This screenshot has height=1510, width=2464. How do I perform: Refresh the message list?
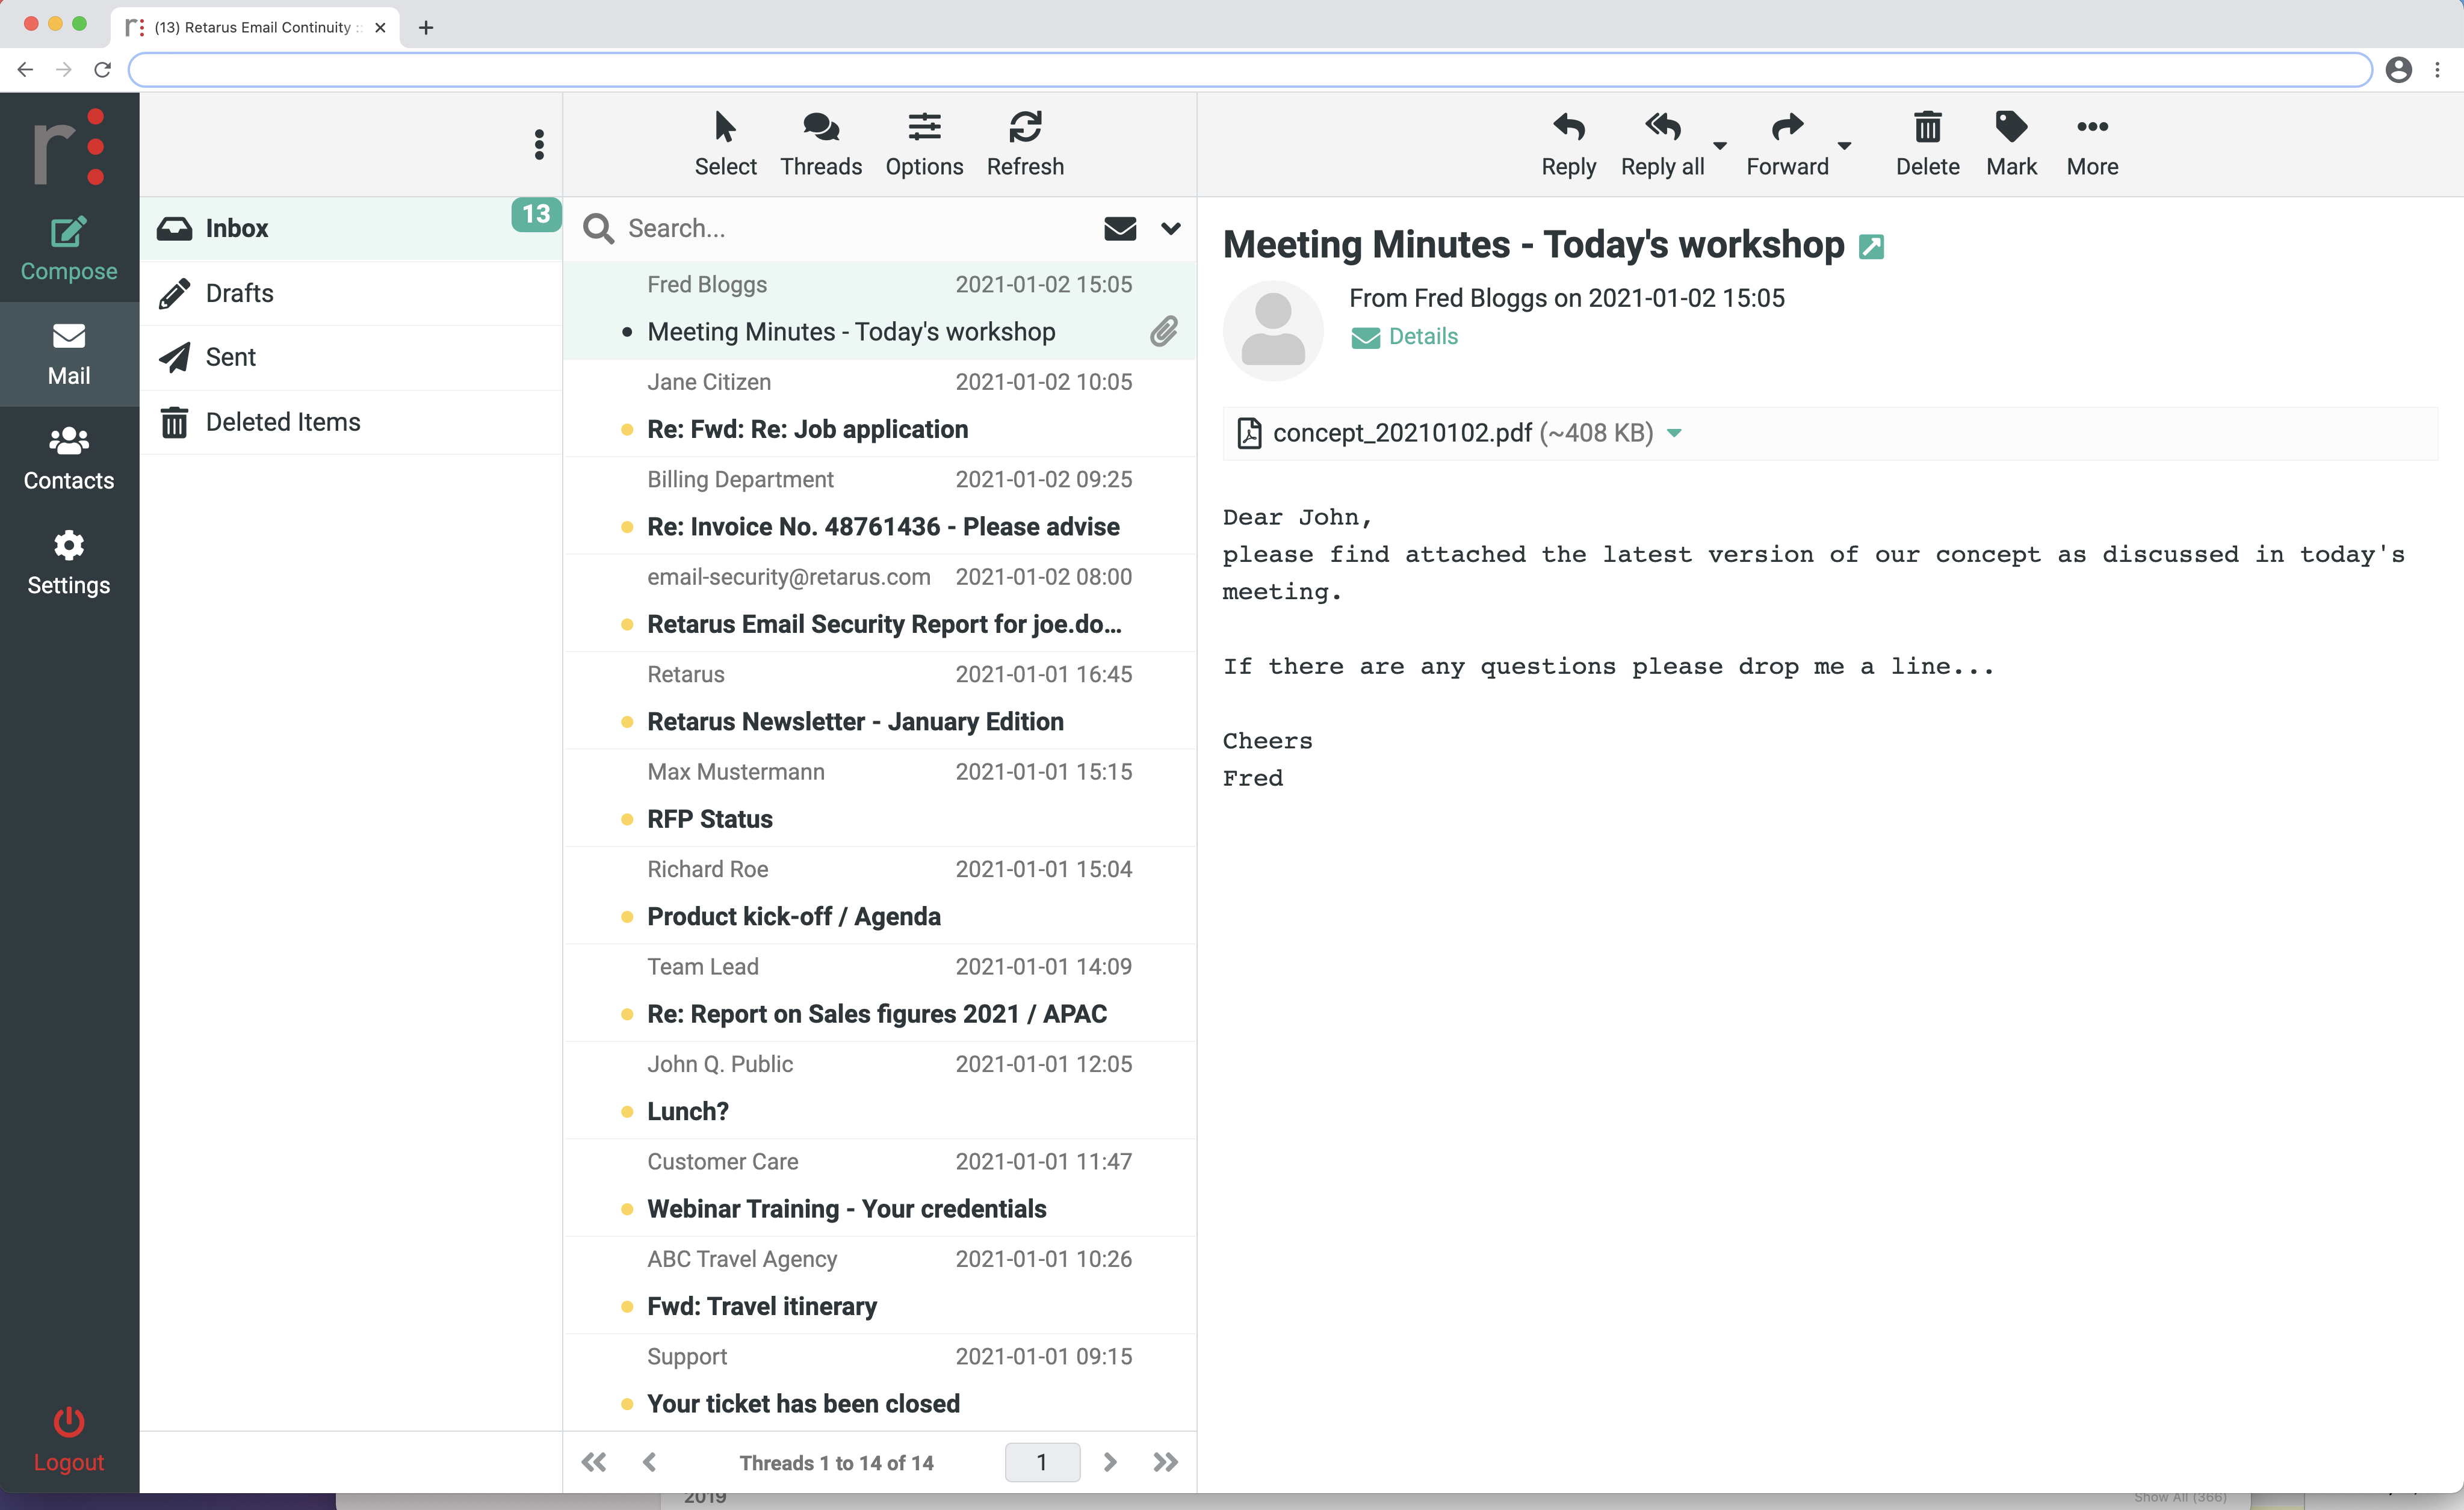tap(1025, 144)
